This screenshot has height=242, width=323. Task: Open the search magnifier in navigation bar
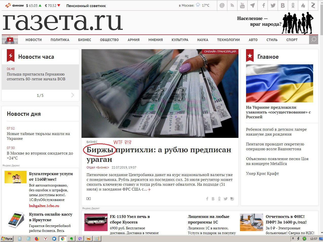(313, 40)
